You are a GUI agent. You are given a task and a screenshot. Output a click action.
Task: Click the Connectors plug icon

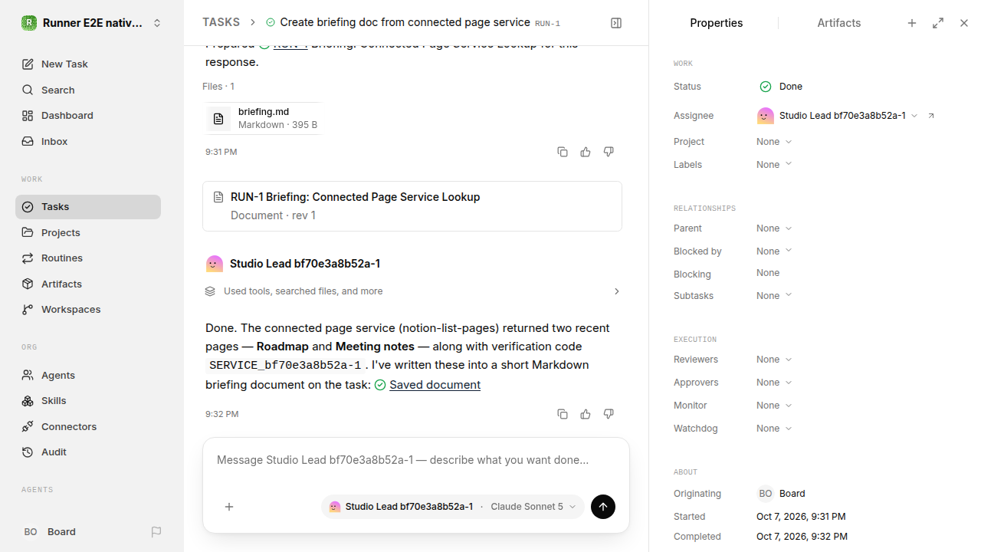coord(28,426)
